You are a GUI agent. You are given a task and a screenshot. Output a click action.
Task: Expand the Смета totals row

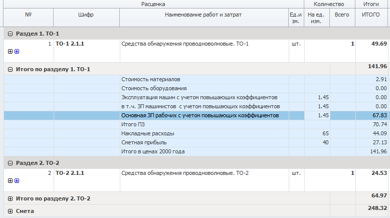pos(10,211)
